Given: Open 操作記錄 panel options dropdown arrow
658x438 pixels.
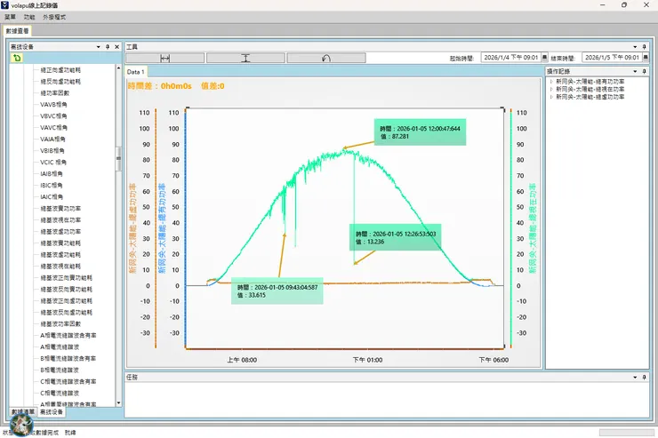Looking at the screenshot, I should click(x=635, y=71).
